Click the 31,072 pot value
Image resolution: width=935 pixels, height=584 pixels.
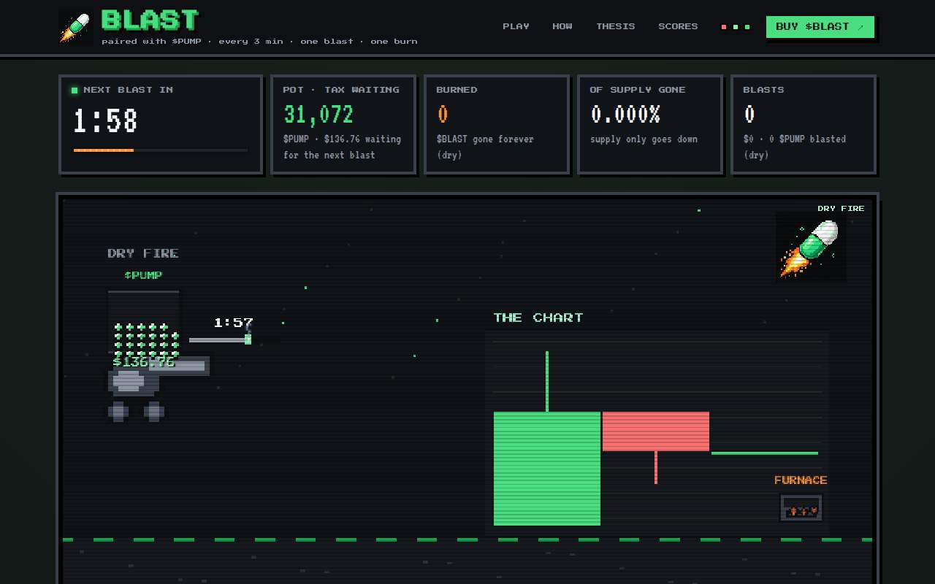click(x=318, y=115)
